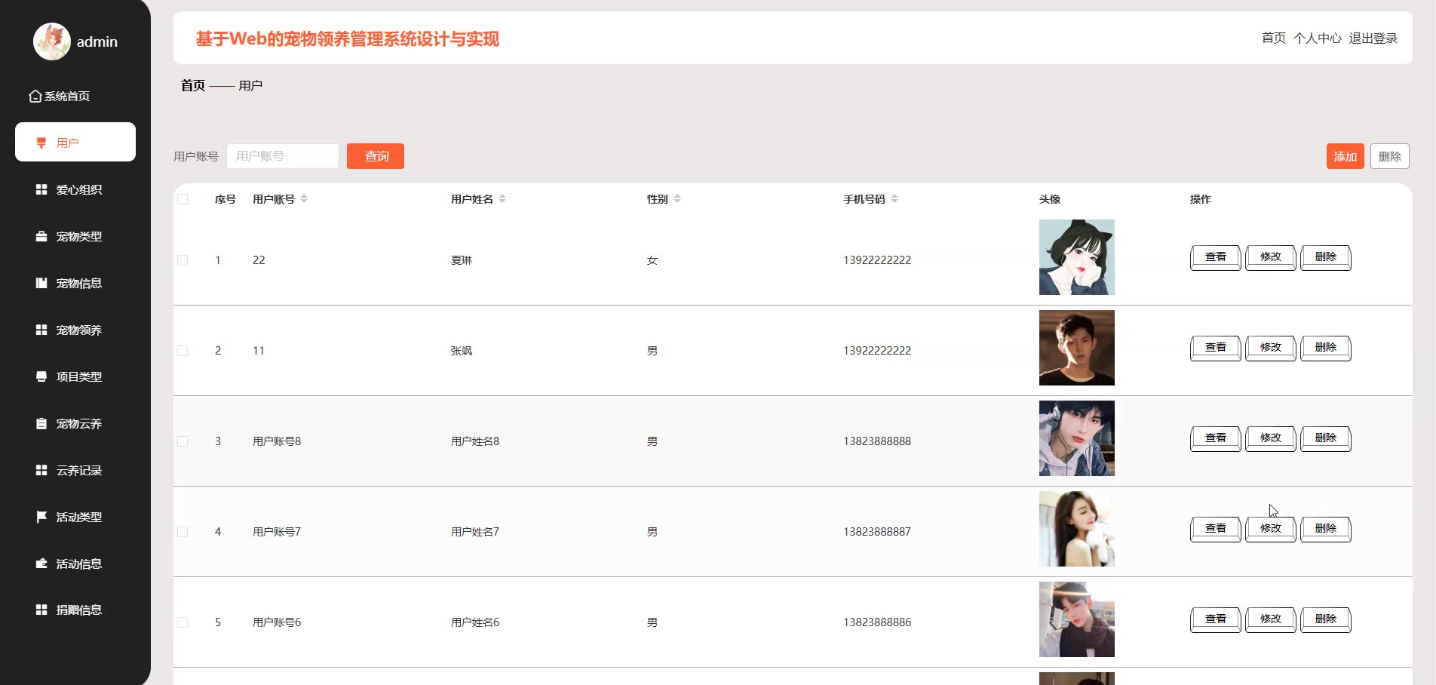Click the admin avatar picture
This screenshot has width=1436, height=685.
tap(52, 41)
